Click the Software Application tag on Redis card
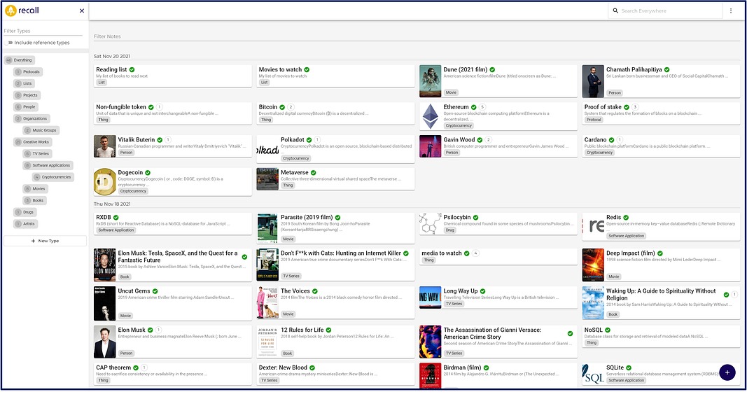 point(626,236)
